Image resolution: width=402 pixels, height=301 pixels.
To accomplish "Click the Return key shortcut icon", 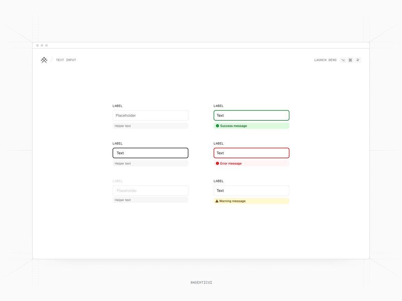I will point(358,60).
